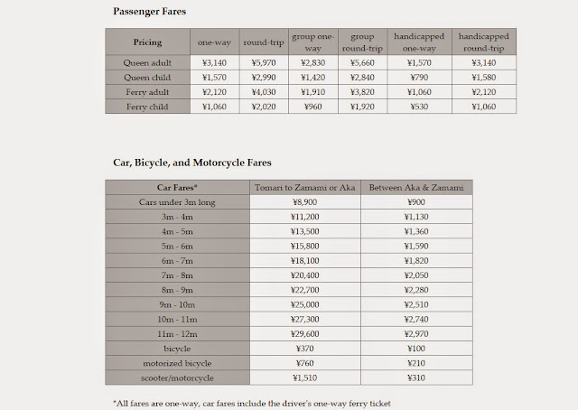Image resolution: width=578 pixels, height=410 pixels.
Task: Click the "Passenger Fares" heading
Action: click(152, 11)
